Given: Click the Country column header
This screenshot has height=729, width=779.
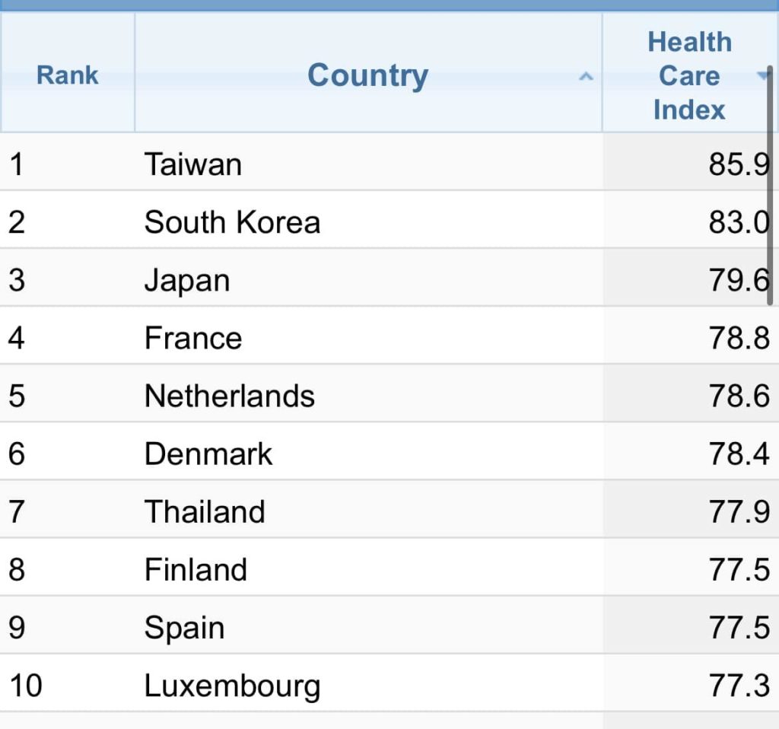Looking at the screenshot, I should [367, 75].
